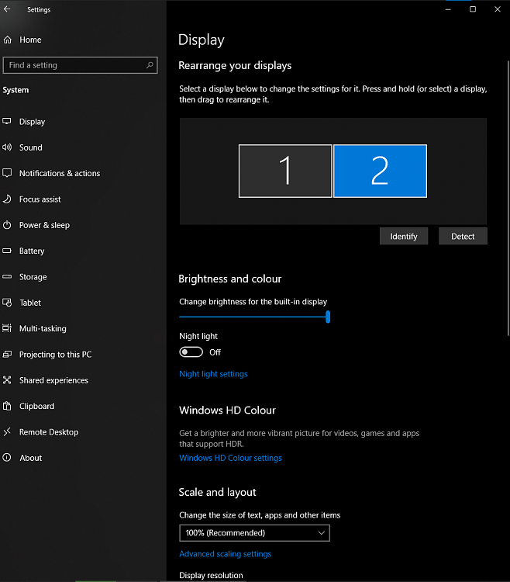Open Night light settings link
Viewport: 510px width, 582px height.
pyautogui.click(x=213, y=374)
